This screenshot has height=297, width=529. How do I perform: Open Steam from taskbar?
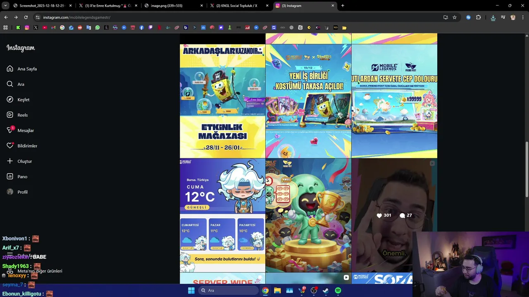326,290
